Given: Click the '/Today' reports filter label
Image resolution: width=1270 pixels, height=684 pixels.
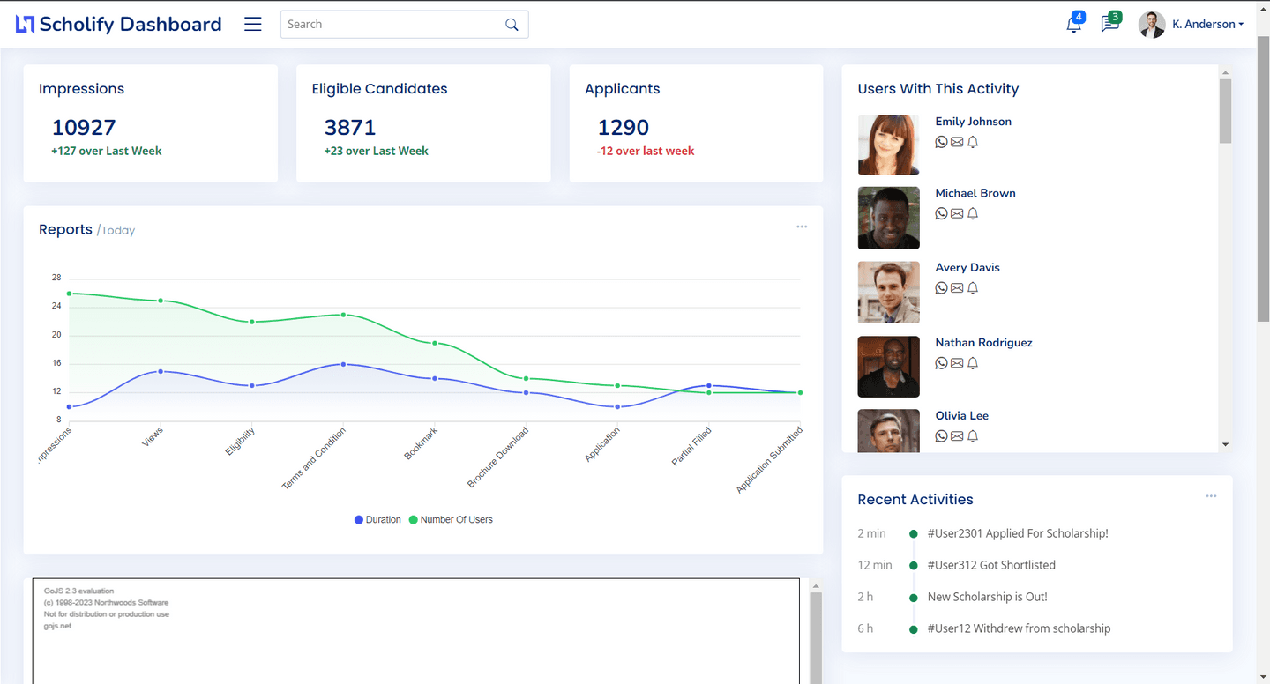Looking at the screenshot, I should pos(116,231).
